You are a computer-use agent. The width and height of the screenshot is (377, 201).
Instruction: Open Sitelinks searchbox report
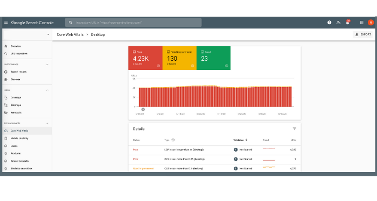pyautogui.click(x=21, y=168)
